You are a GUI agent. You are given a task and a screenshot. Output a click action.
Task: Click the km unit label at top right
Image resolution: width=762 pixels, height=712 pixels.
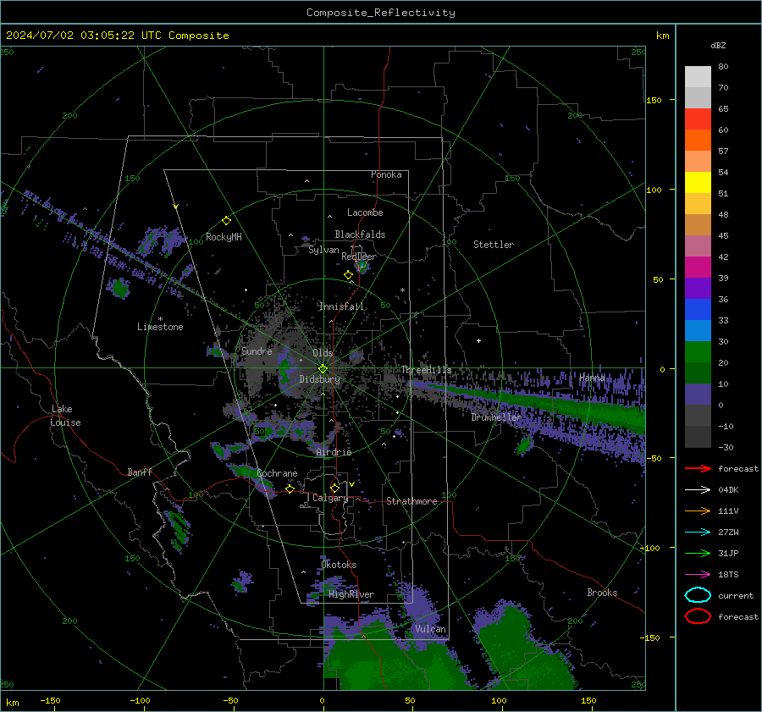coord(662,36)
